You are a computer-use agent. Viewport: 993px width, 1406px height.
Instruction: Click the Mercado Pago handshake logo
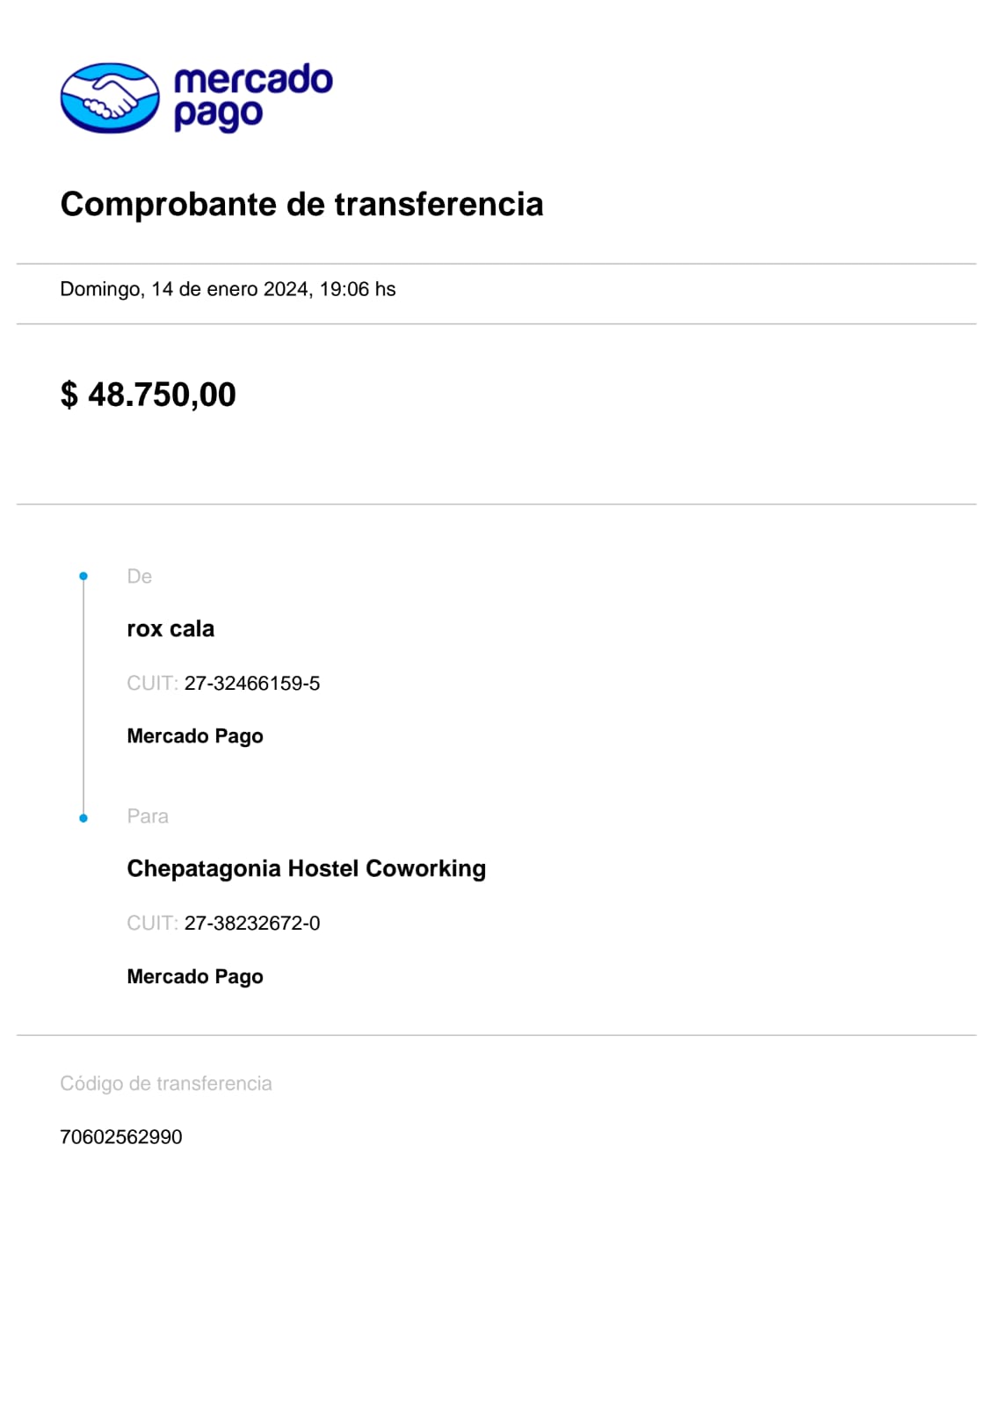pyautogui.click(x=110, y=98)
